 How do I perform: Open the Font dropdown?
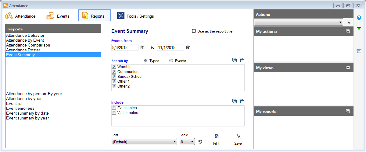click(x=144, y=142)
